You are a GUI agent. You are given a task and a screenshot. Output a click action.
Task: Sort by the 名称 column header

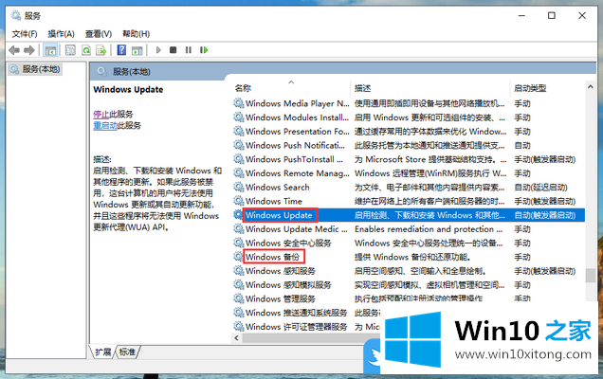point(292,88)
